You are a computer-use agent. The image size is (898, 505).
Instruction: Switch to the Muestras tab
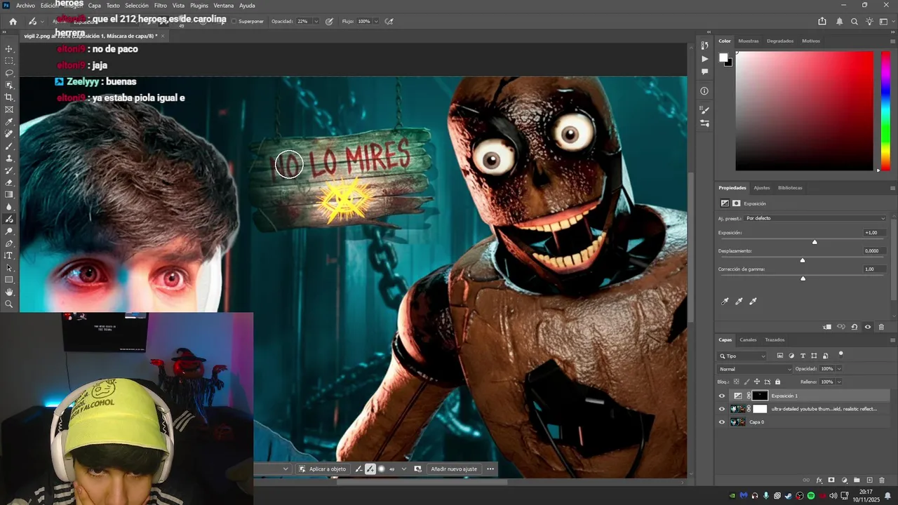pos(749,41)
